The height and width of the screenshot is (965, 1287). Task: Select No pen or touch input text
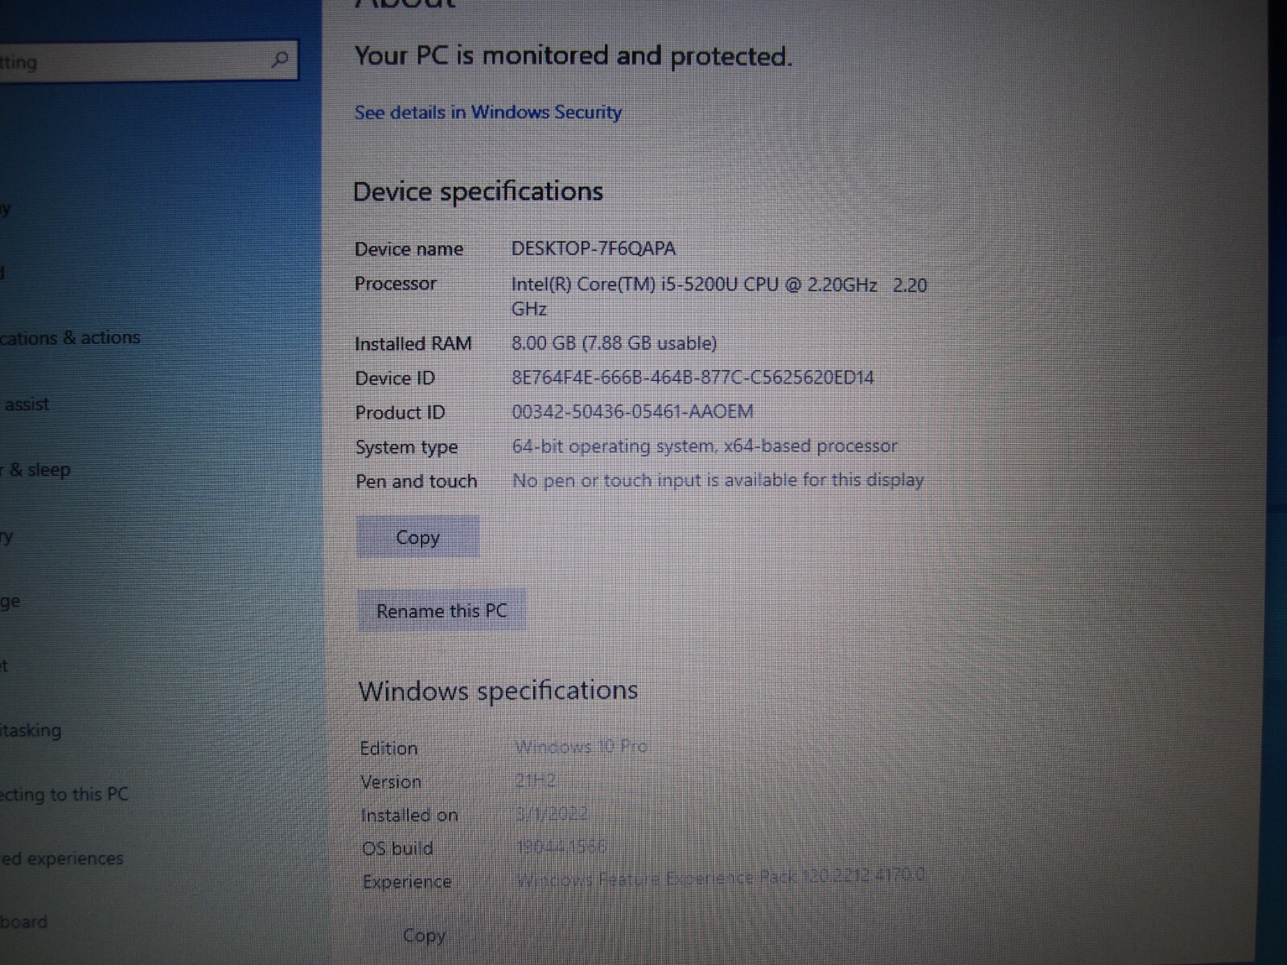point(718,480)
